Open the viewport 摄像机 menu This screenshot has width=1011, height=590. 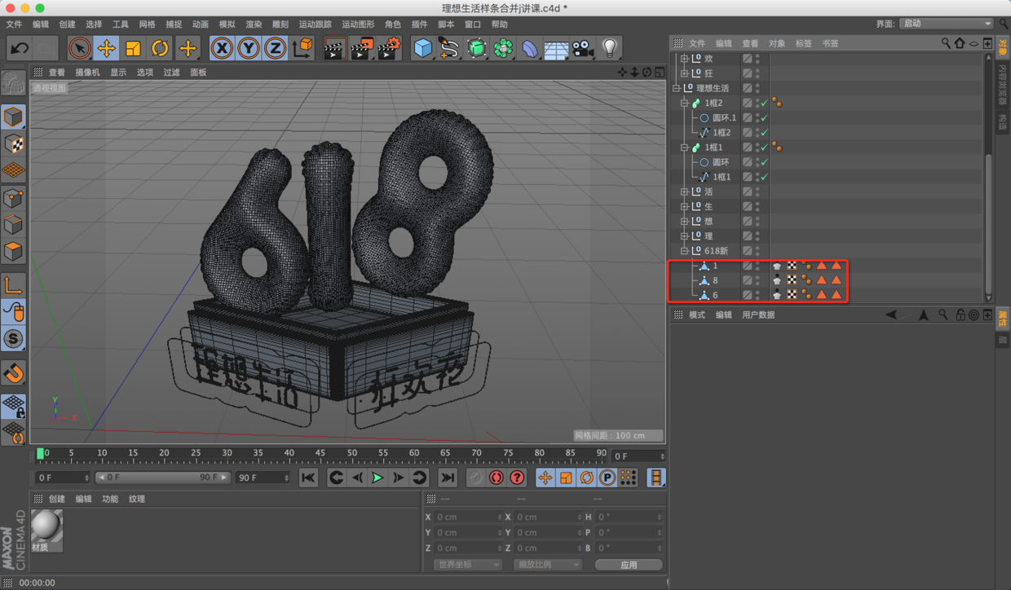[87, 73]
